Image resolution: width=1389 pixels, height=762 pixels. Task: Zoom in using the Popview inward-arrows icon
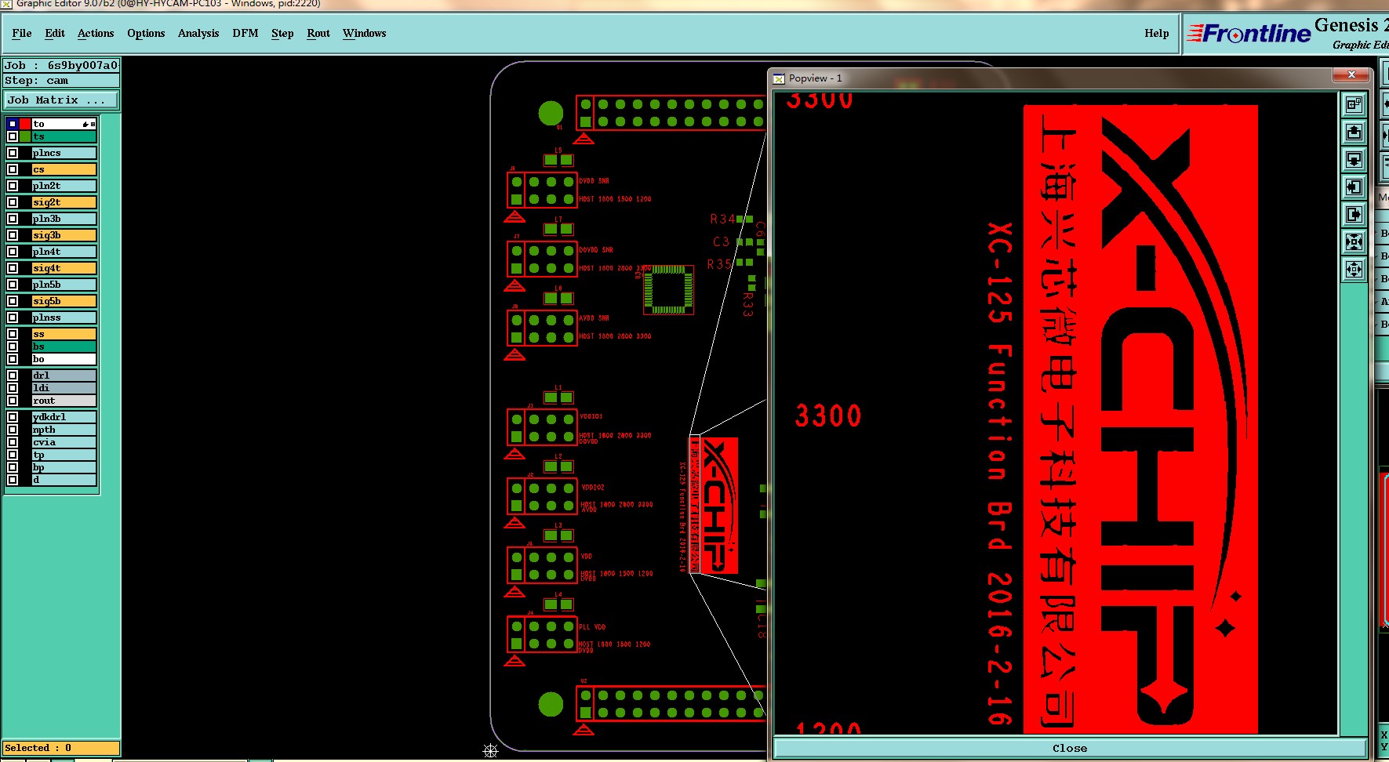1354,241
